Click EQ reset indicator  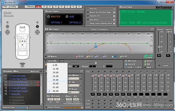(126, 61)
